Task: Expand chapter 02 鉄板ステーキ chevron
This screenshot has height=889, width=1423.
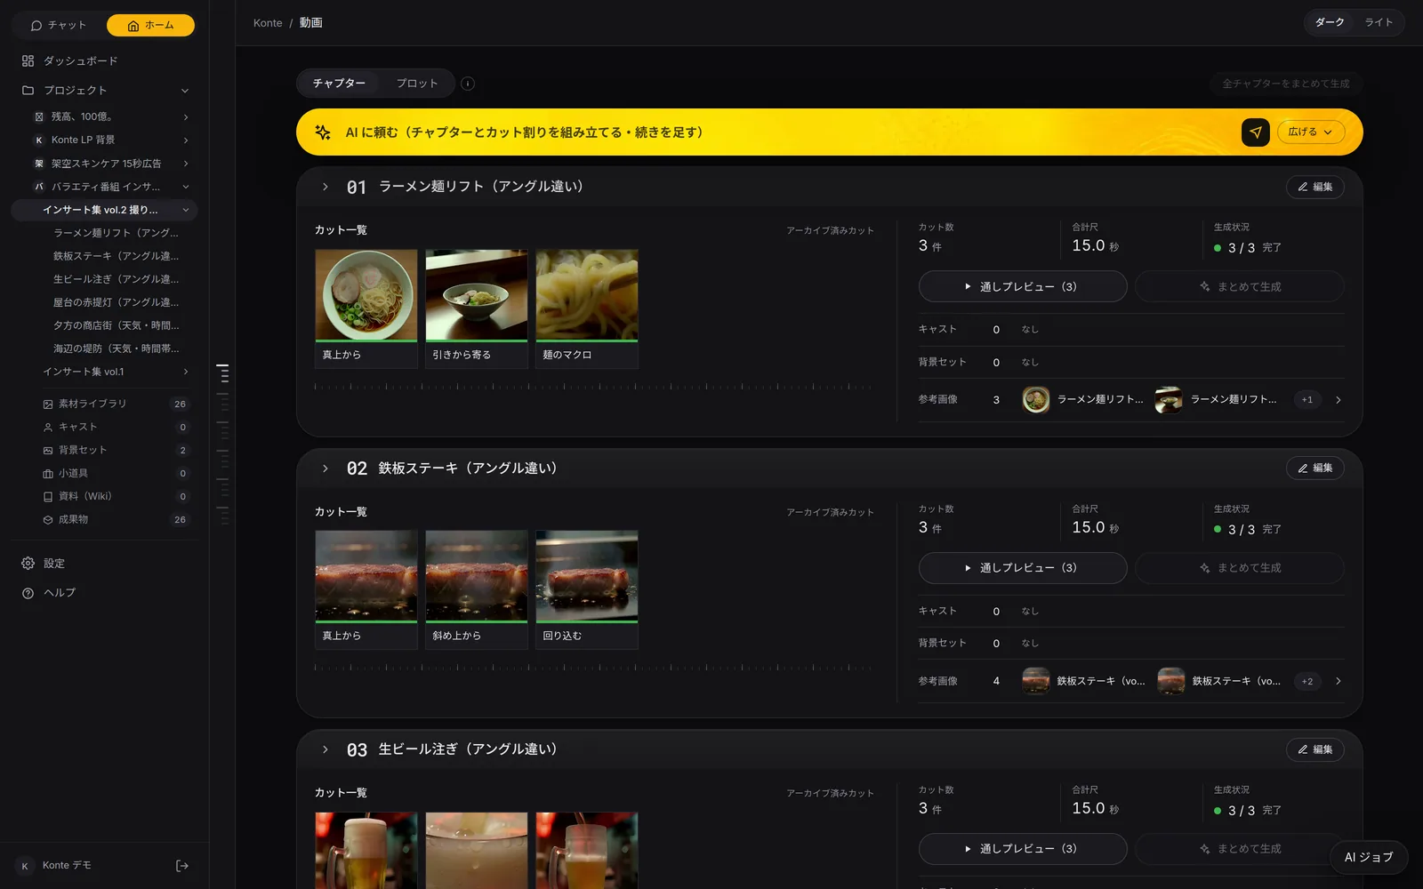Action: [x=326, y=469]
